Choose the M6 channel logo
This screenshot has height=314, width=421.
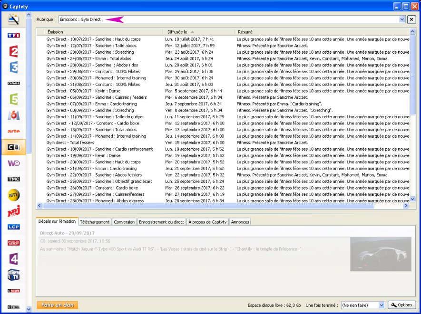click(13, 115)
